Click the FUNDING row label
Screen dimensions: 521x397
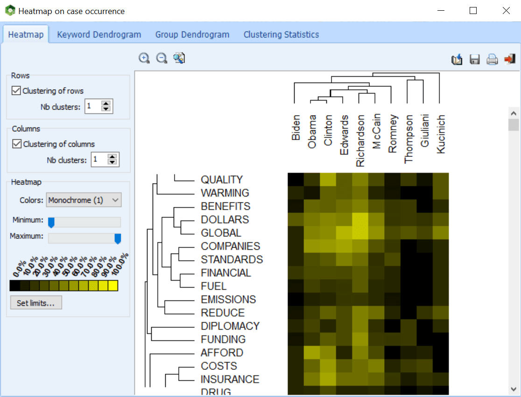point(223,339)
